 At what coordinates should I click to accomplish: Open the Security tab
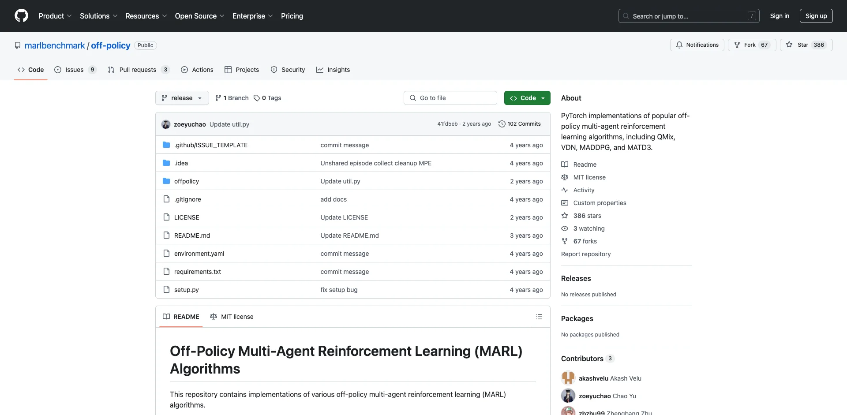tap(288, 70)
